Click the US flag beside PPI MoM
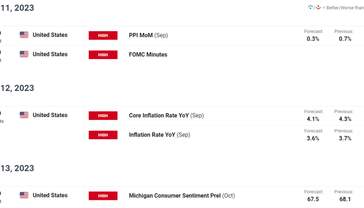 [24, 35]
